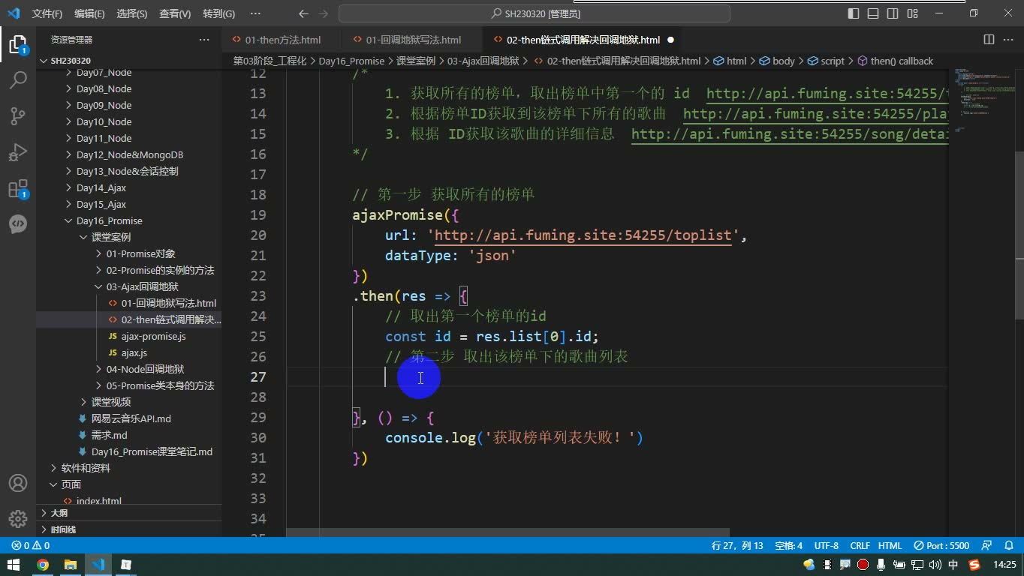Click the toplist URL link on line 20
The image size is (1024, 576).
click(x=583, y=235)
